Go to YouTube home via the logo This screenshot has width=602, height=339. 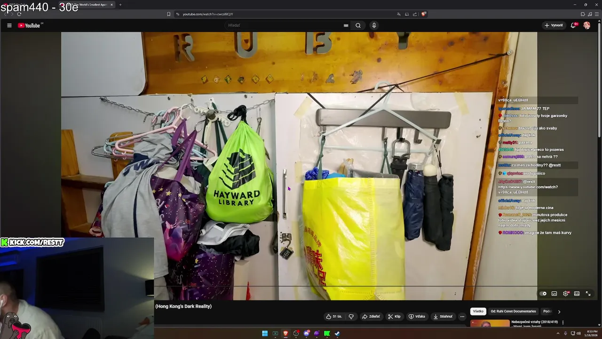click(29, 25)
